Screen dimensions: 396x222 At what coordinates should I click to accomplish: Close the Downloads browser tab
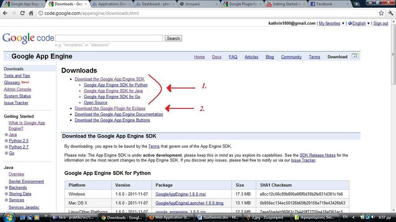click(86, 4)
